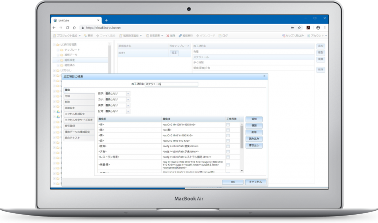This screenshot has height=223, width=378.
Task: Click the OK button in dialog
Action: click(x=232, y=182)
